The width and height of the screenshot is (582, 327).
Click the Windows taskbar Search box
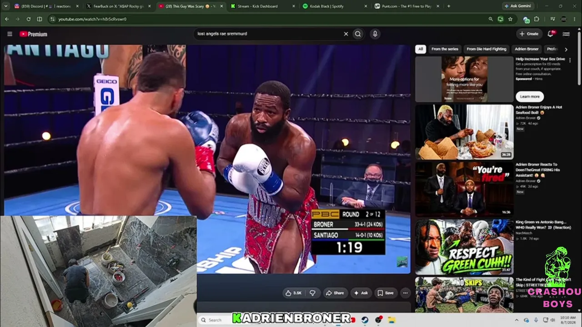tap(215, 320)
